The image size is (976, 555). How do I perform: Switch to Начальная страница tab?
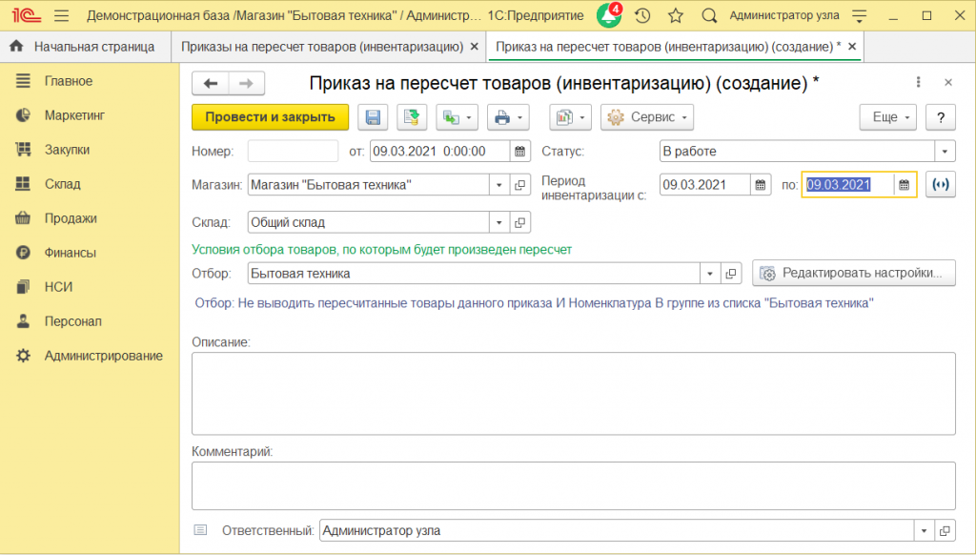[x=85, y=47]
